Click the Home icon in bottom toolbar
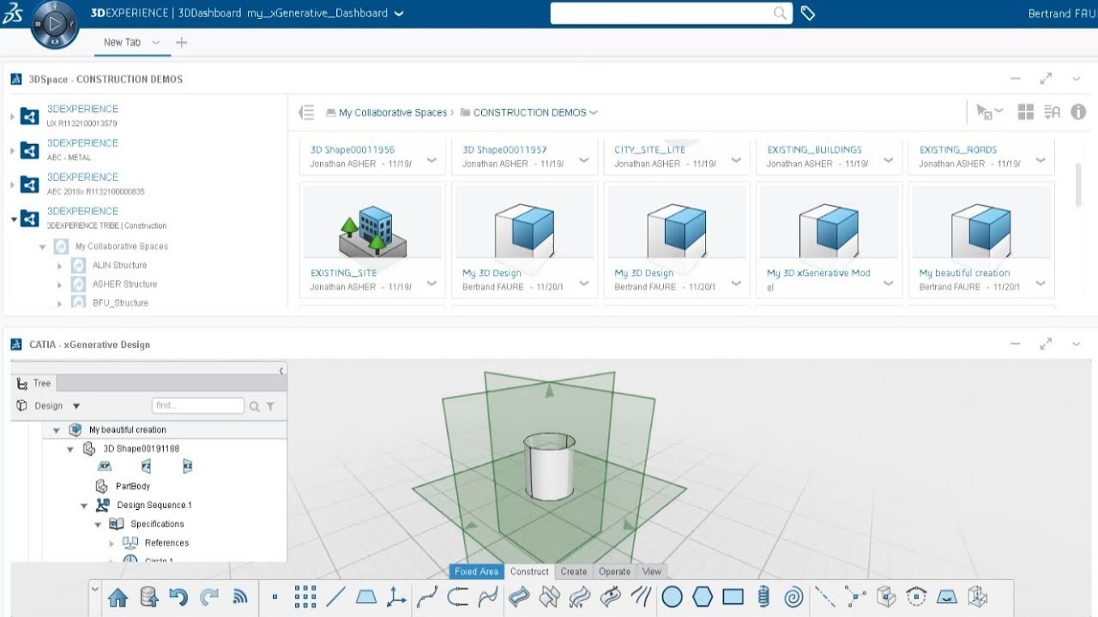Image resolution: width=1098 pixels, height=617 pixels. [x=118, y=597]
